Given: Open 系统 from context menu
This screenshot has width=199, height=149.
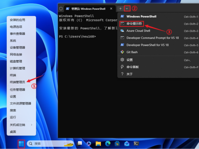Looking at the screenshot, I should coord(21,41).
